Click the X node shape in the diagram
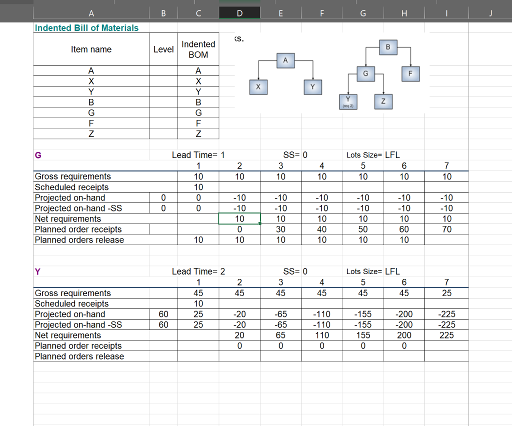The width and height of the screenshot is (512, 426). point(258,87)
